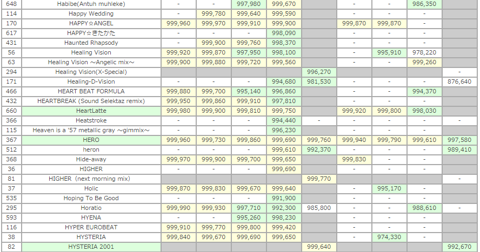The height and width of the screenshot is (252, 480).
Task: Click score 997,580 in HERO row
Action: coord(459,140)
